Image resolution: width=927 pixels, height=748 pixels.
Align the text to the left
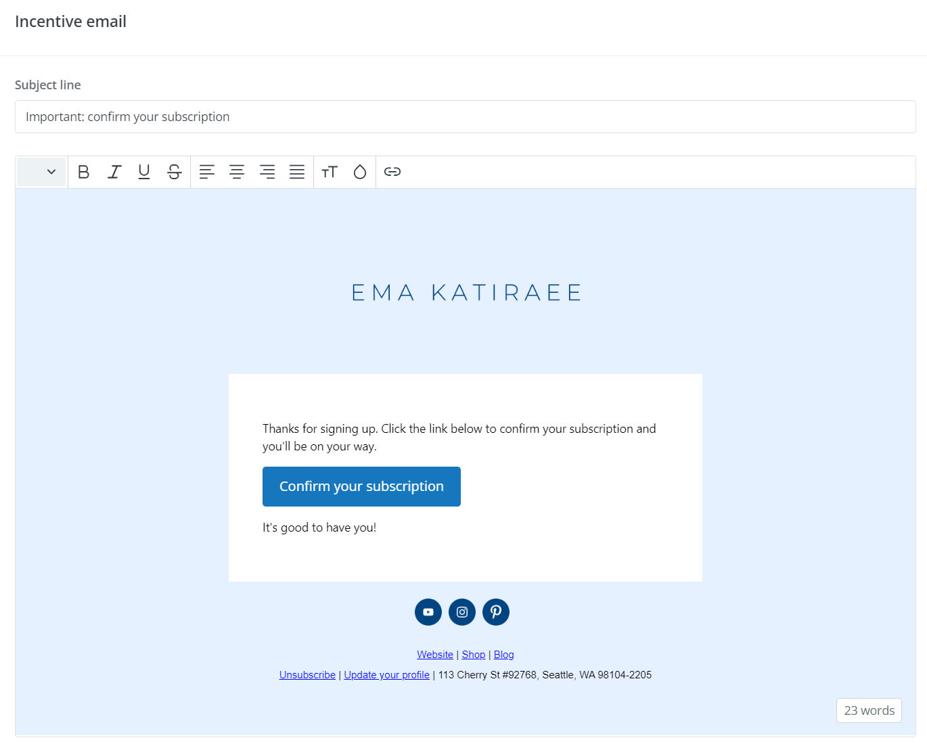207,172
